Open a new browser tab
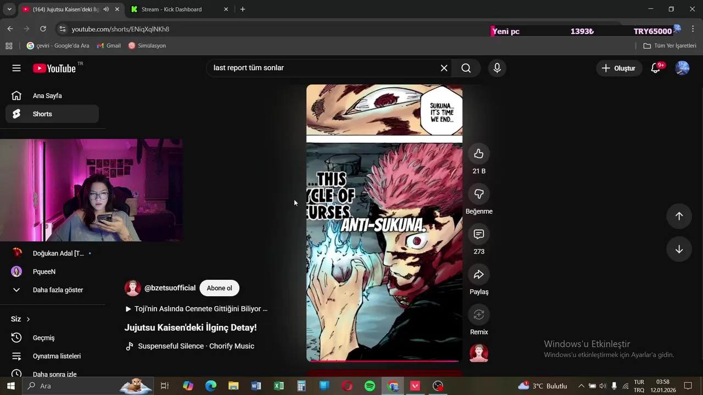 pyautogui.click(x=243, y=9)
